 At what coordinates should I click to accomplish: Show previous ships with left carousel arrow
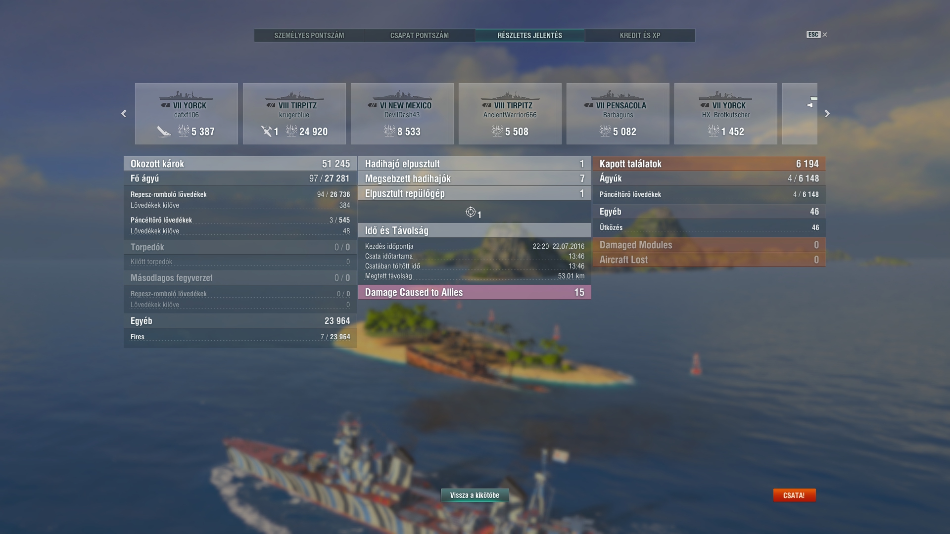tap(124, 114)
